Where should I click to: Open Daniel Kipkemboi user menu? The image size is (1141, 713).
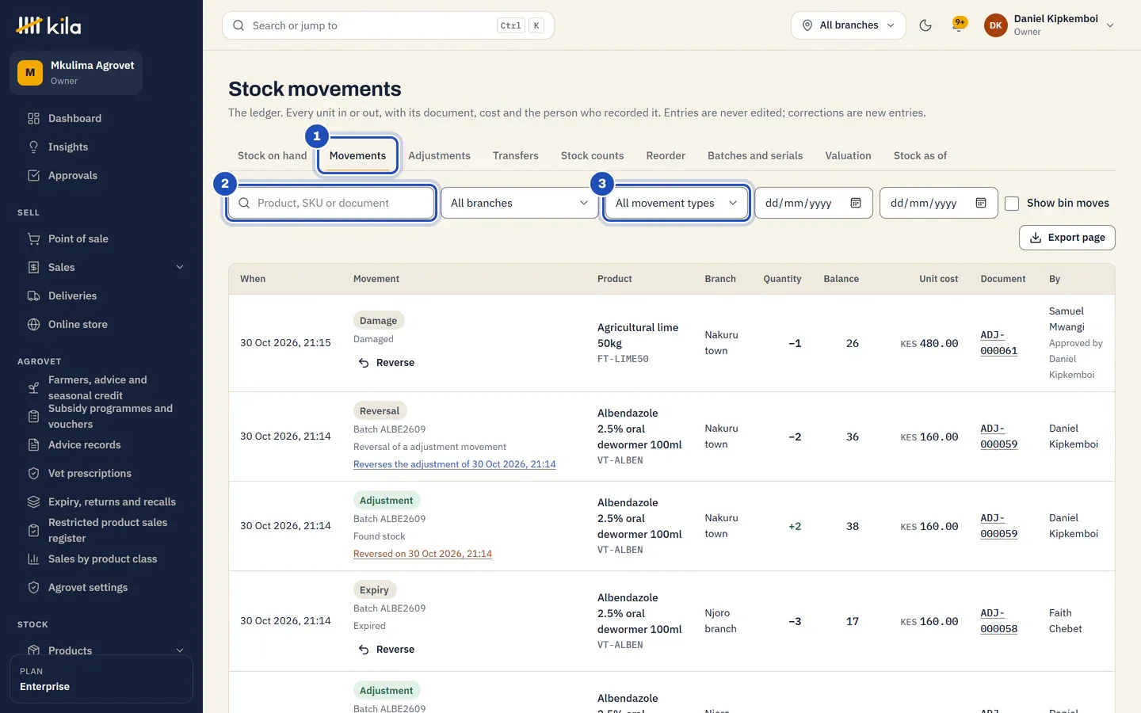(x=1049, y=25)
